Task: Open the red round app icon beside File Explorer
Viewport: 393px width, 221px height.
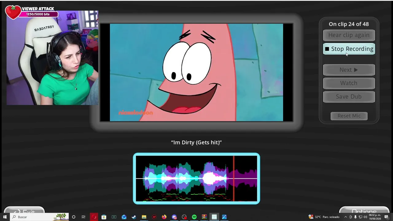Action: pyautogui.click(x=154, y=217)
